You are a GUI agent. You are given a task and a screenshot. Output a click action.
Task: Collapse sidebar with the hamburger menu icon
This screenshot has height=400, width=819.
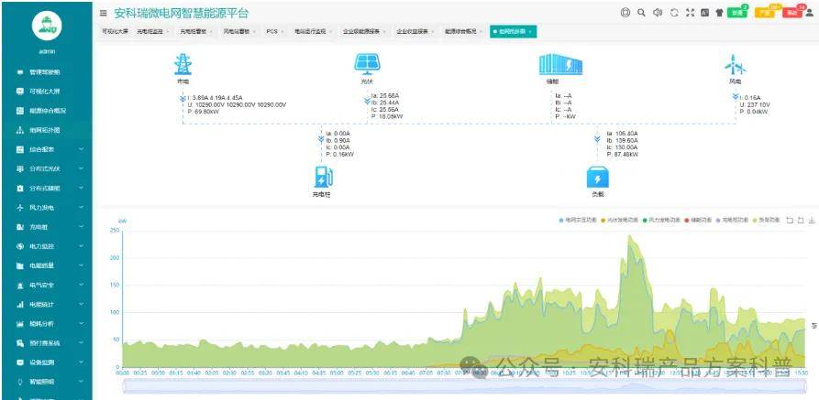coord(103,14)
